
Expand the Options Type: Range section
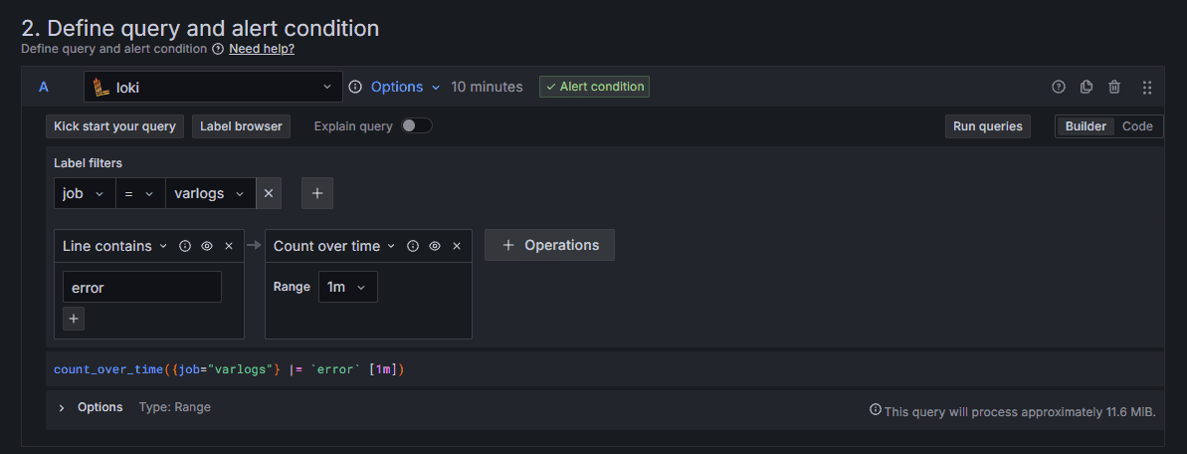pyautogui.click(x=134, y=407)
